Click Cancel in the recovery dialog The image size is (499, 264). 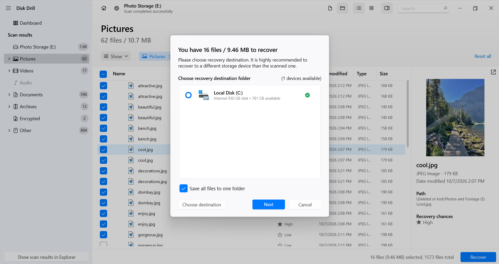[x=305, y=205]
